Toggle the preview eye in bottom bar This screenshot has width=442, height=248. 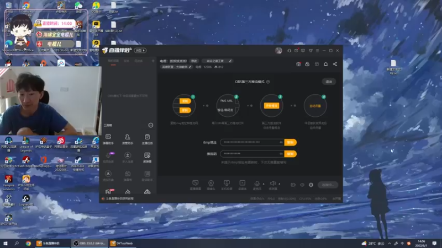[302, 185]
